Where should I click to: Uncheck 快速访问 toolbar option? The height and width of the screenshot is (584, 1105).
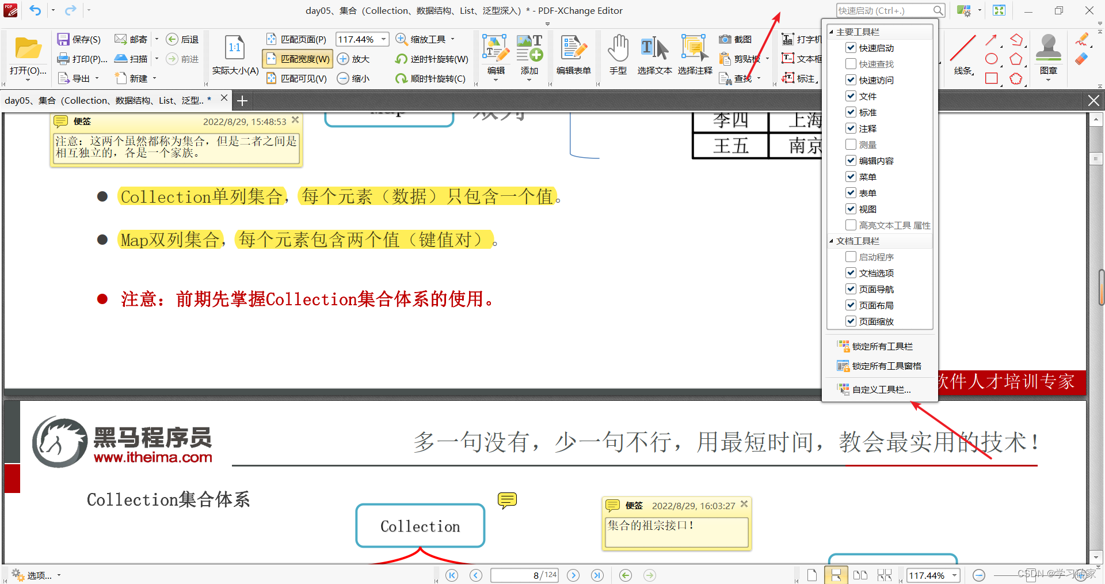(851, 80)
